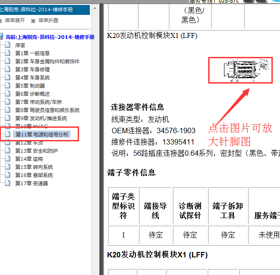Click the 连接器零件信息 heading
Image resolution: width=280 pixels, height=275 pixels.
(x=137, y=107)
